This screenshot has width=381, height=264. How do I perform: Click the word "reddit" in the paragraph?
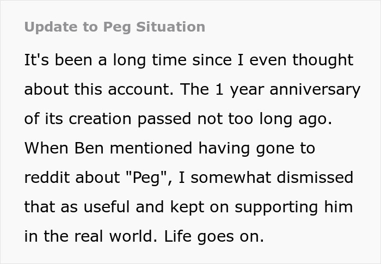pos(44,177)
